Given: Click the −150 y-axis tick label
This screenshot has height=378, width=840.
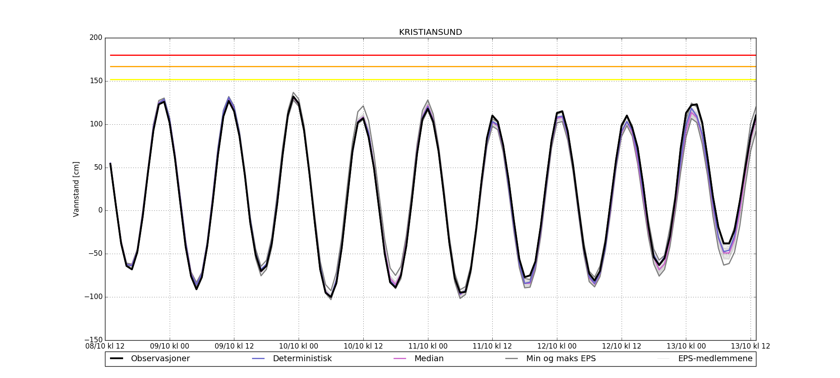Looking at the screenshot, I should click(93, 340).
